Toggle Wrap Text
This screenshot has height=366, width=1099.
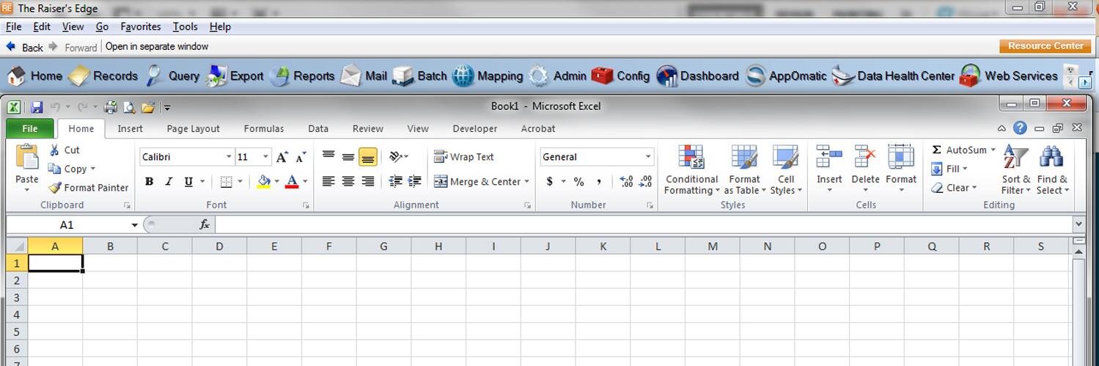[x=464, y=157]
